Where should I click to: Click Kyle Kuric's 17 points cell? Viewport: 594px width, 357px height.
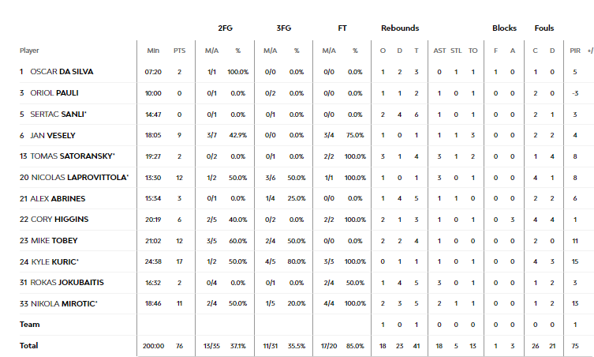[x=180, y=261]
